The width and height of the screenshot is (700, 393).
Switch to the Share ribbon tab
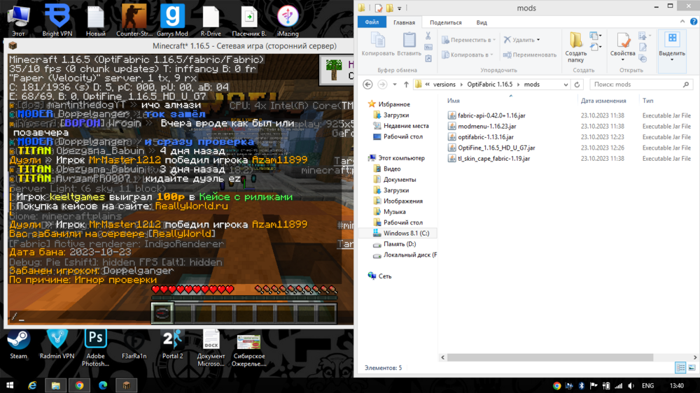[x=445, y=22]
